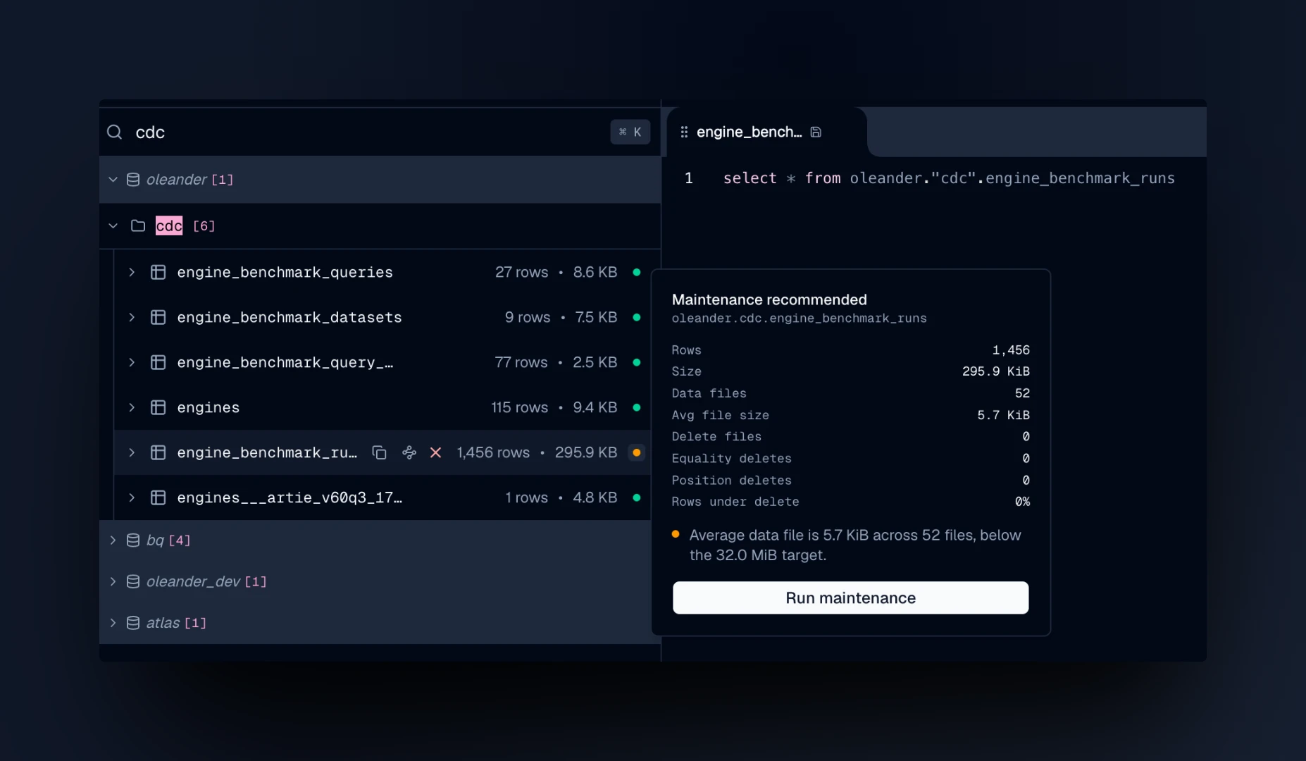Click orange status dot on engine_benchmark_ru… row
The image size is (1306, 761).
pos(637,452)
